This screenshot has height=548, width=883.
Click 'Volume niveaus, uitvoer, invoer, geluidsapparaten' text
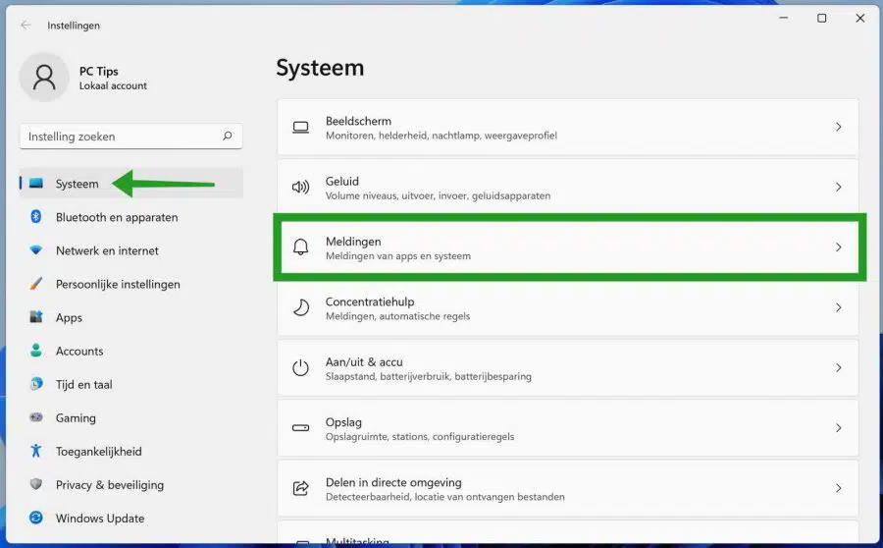(439, 195)
